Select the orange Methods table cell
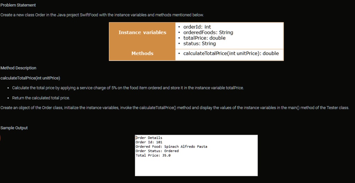The width and height of the screenshot is (355, 183). pos(142,53)
